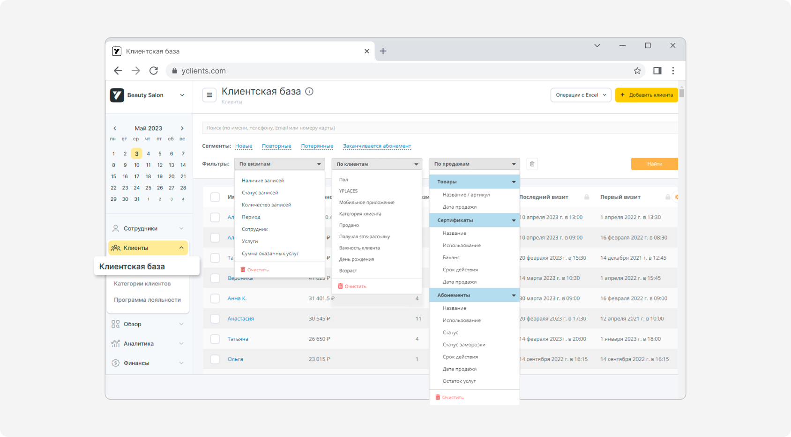791x437 pixels.
Task: Bookmark the page with the star icon
Action: pyautogui.click(x=637, y=71)
